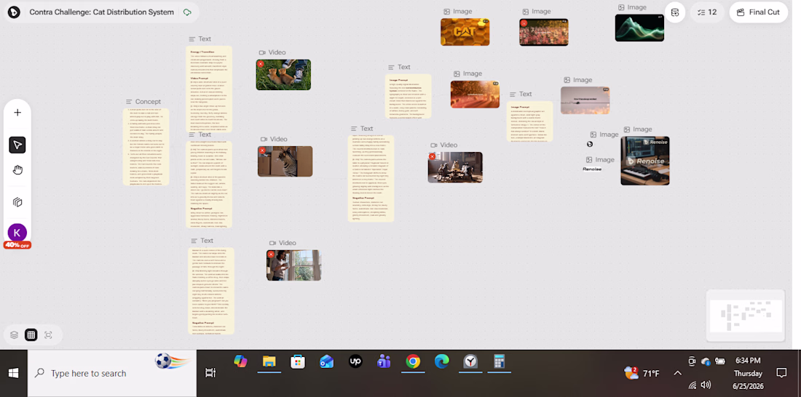Toggle the grid view button at bottom left

point(31,334)
